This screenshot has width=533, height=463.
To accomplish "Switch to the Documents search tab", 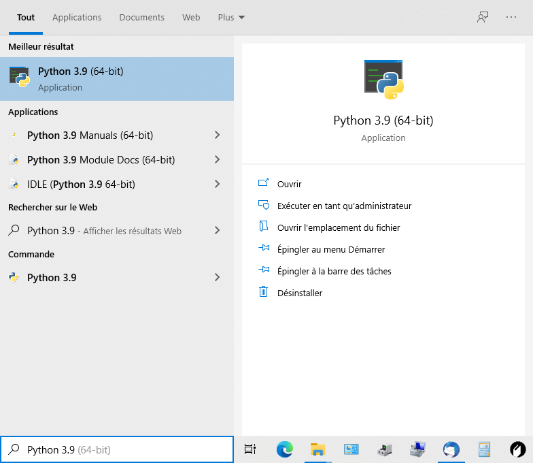I will tap(141, 18).
